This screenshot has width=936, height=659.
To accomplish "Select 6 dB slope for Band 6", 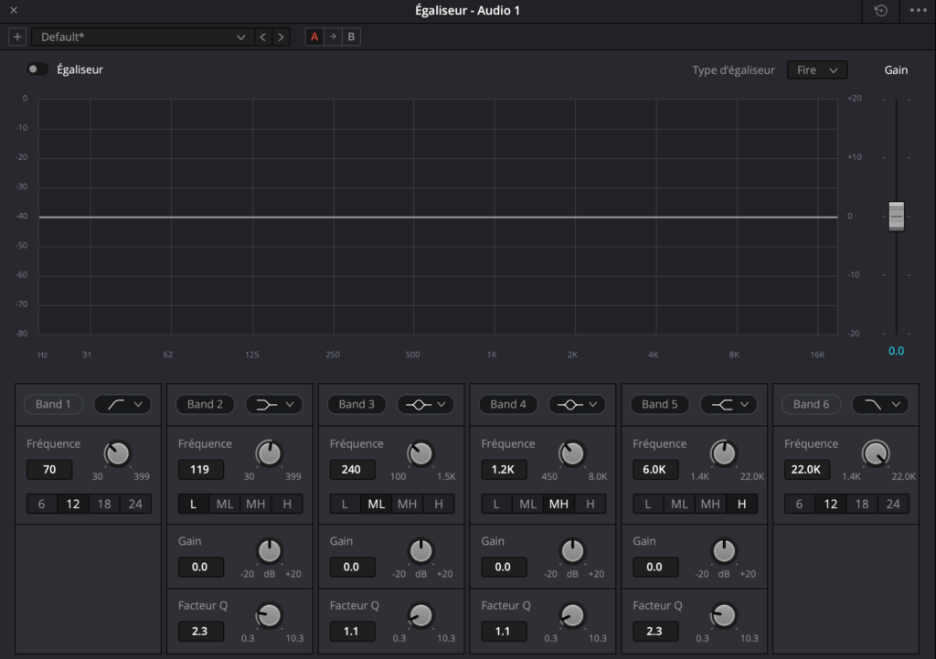I will point(799,504).
